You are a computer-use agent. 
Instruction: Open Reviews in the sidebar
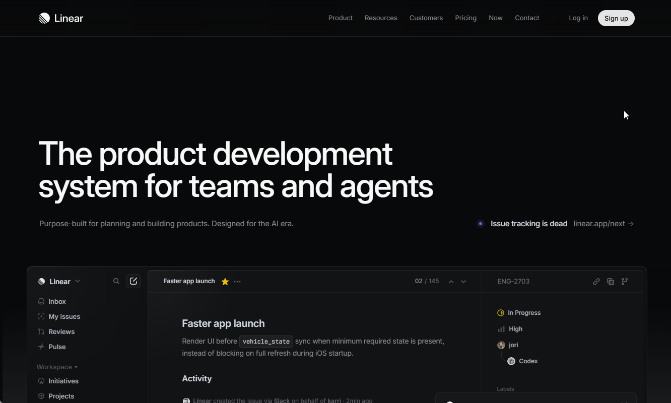coord(56,331)
